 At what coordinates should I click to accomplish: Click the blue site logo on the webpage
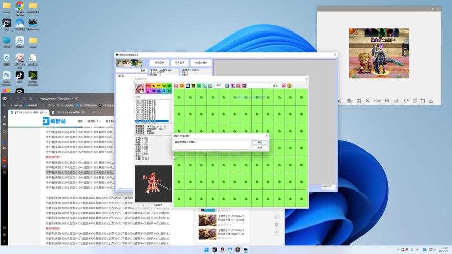point(54,121)
